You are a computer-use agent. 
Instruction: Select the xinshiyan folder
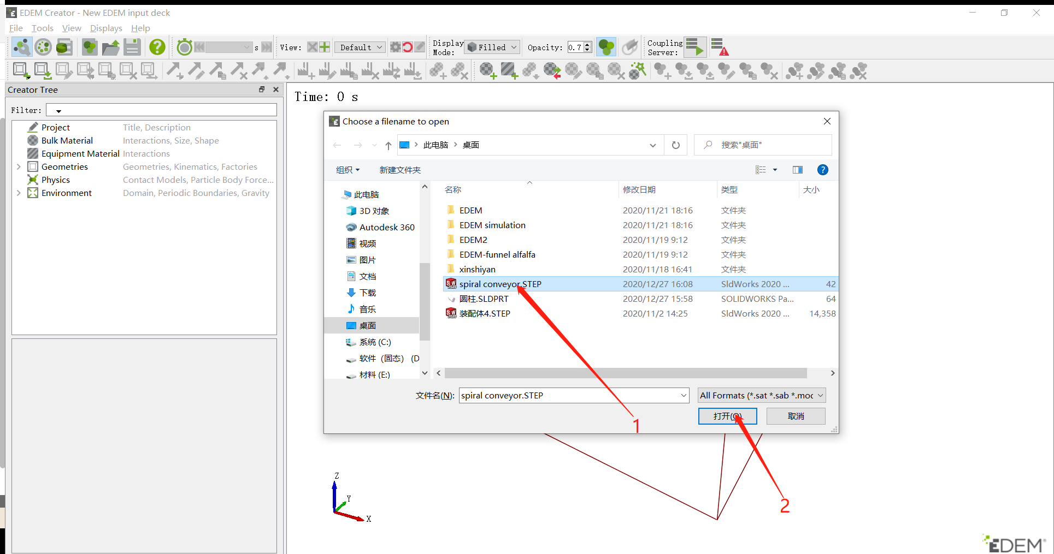pyautogui.click(x=477, y=269)
